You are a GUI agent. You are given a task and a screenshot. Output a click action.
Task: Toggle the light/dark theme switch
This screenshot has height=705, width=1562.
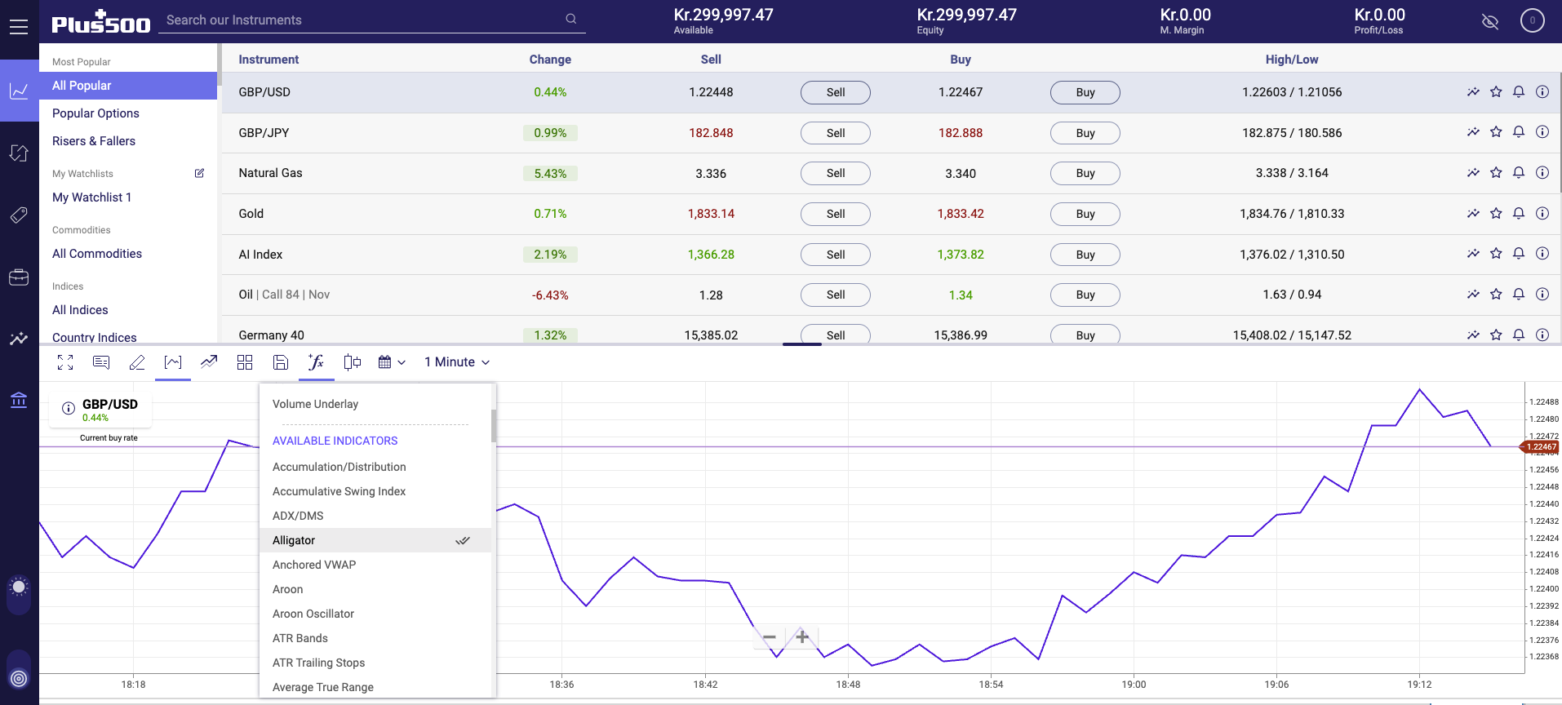point(19,595)
